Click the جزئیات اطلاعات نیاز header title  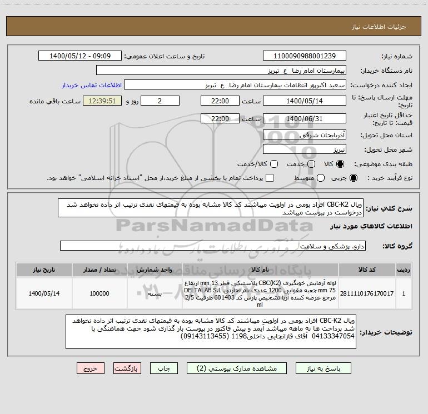pos(379,27)
